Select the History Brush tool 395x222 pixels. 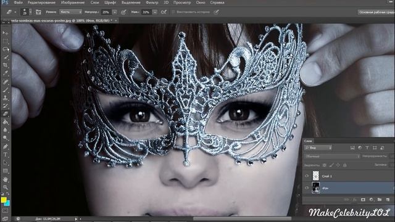coord(6,106)
